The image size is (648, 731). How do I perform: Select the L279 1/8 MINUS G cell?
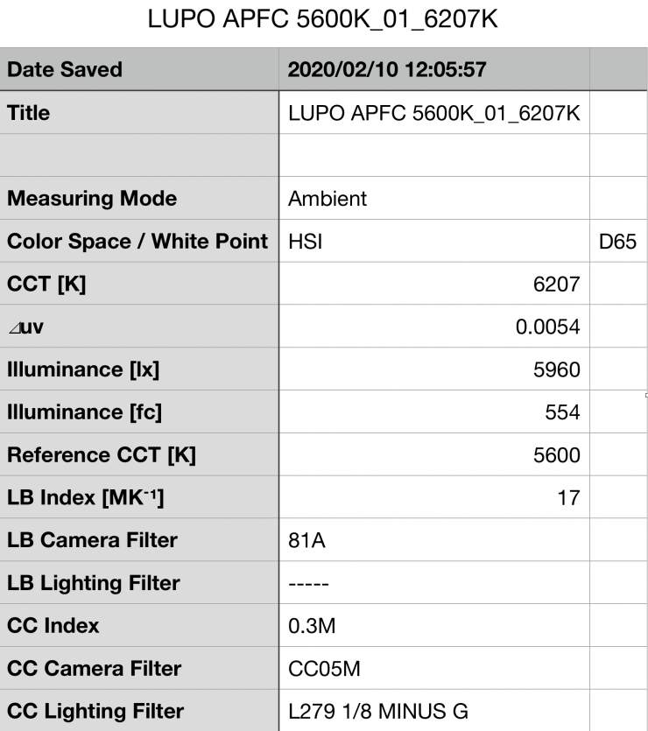tap(433, 712)
